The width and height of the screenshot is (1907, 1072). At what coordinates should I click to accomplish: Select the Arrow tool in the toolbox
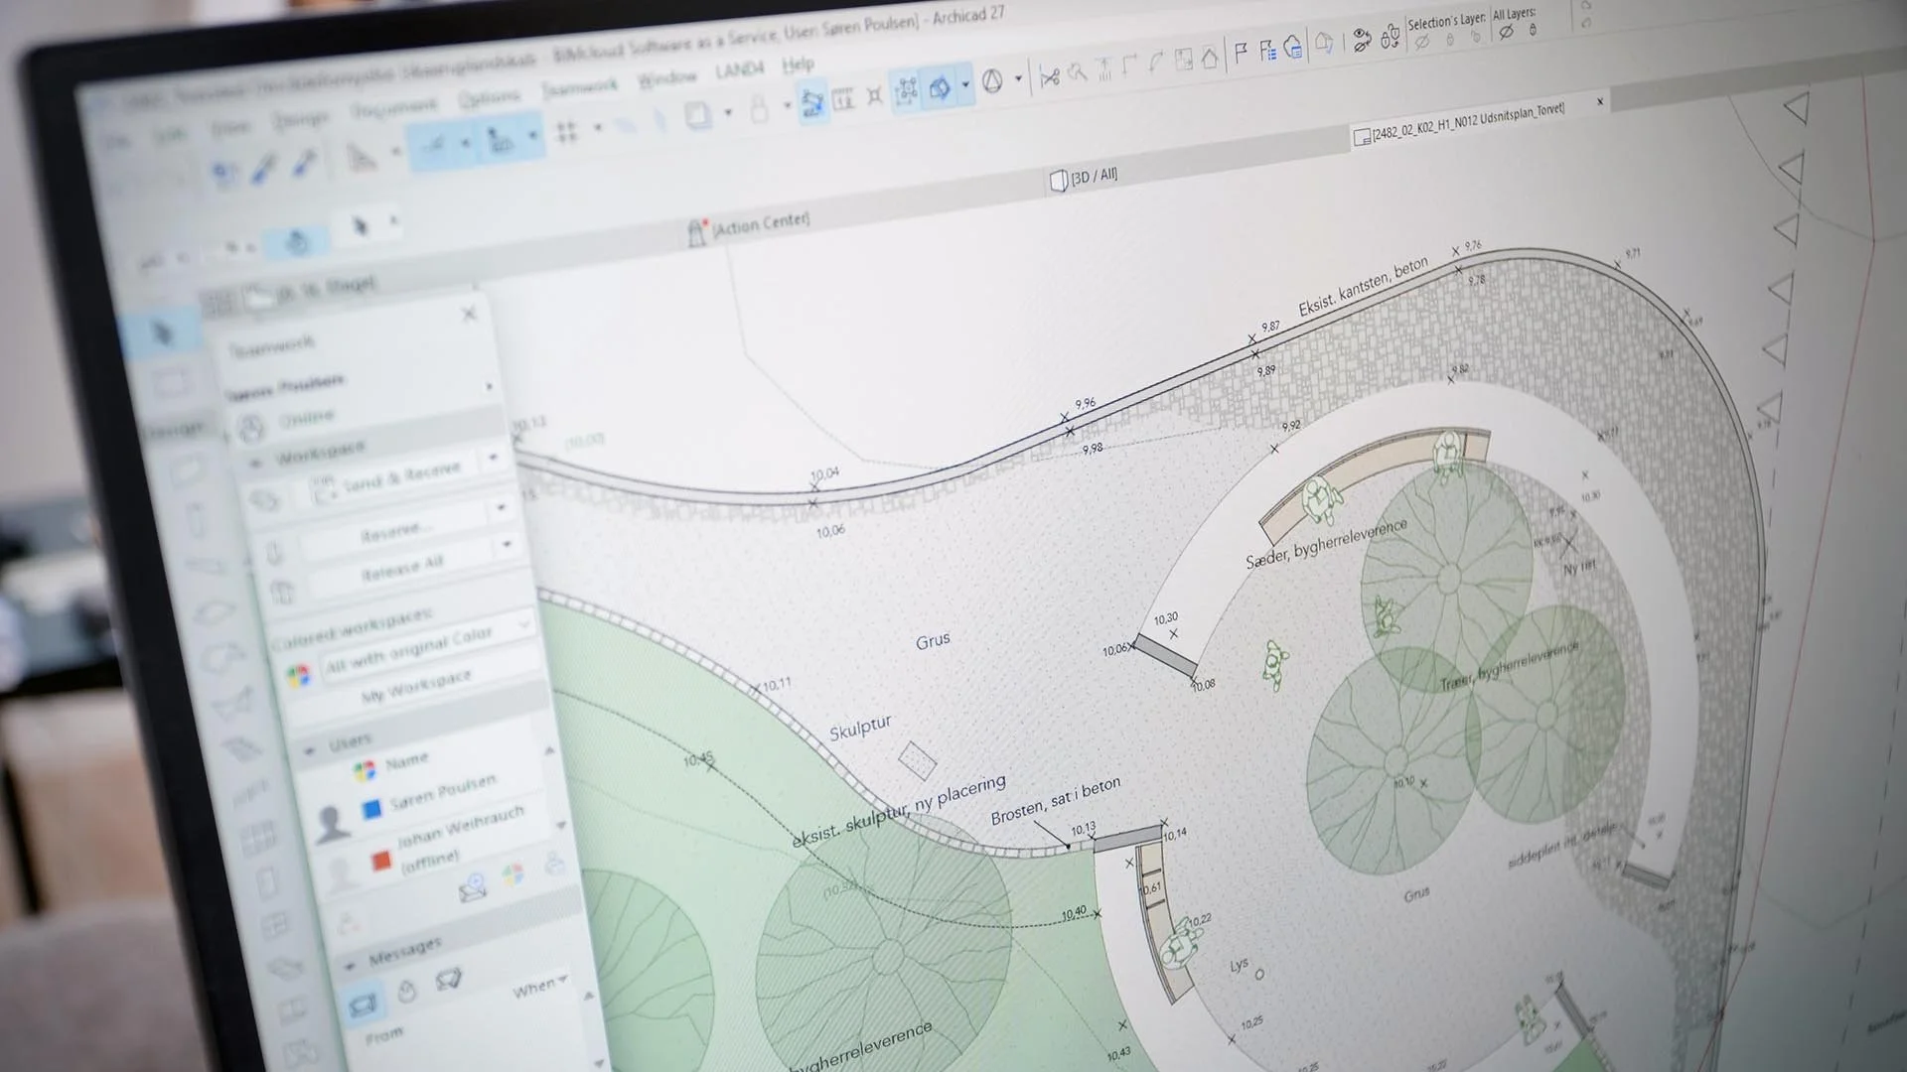163,333
